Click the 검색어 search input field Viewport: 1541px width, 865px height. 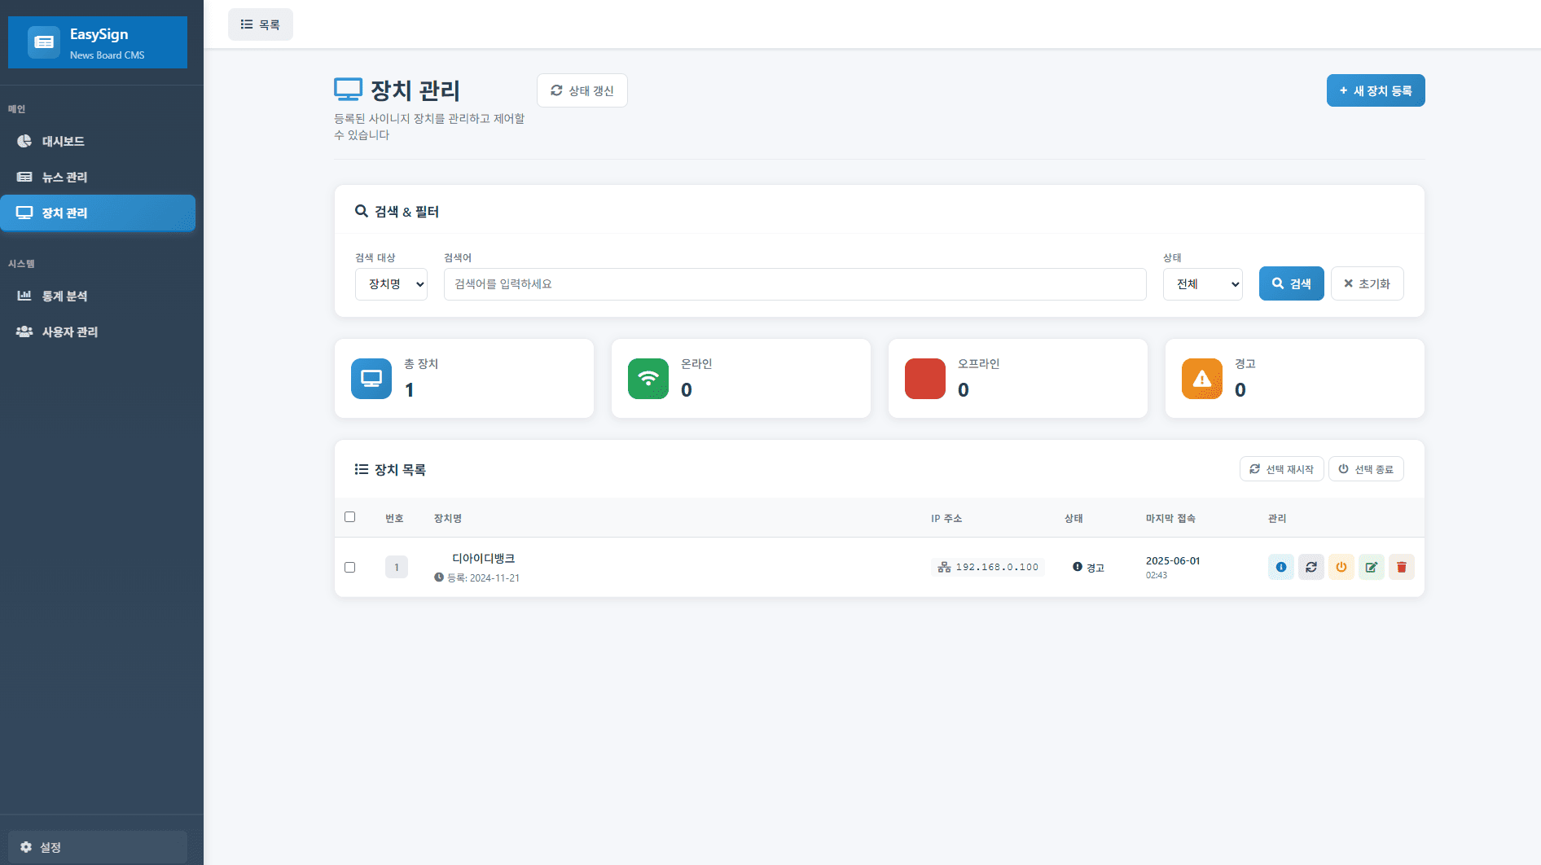tap(794, 284)
